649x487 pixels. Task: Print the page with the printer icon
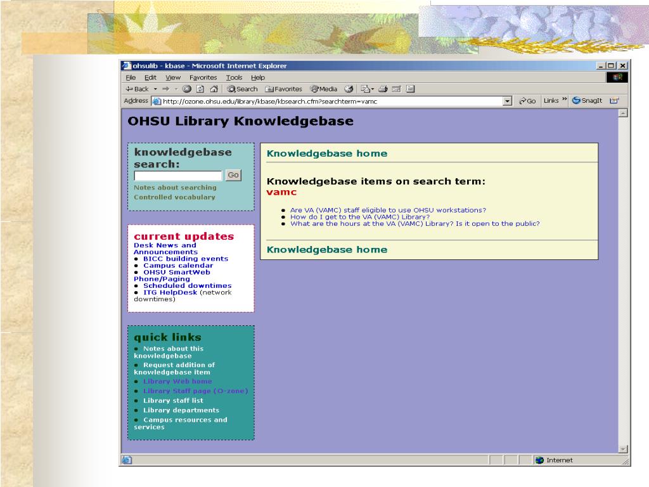(383, 89)
